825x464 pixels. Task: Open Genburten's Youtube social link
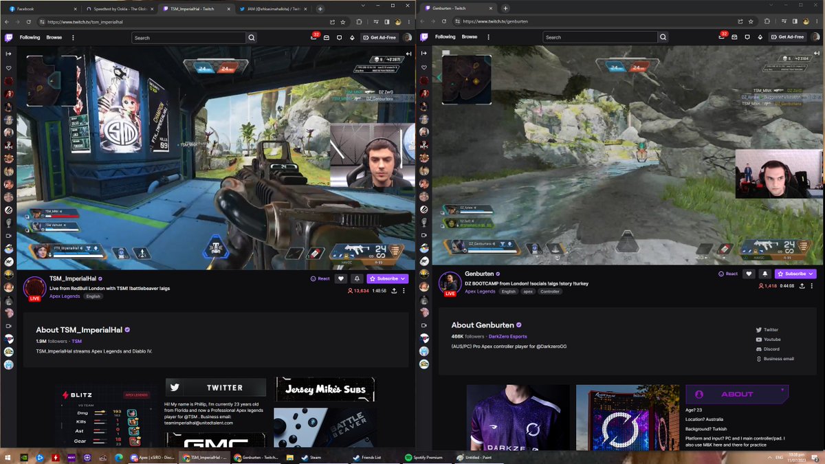pos(768,340)
